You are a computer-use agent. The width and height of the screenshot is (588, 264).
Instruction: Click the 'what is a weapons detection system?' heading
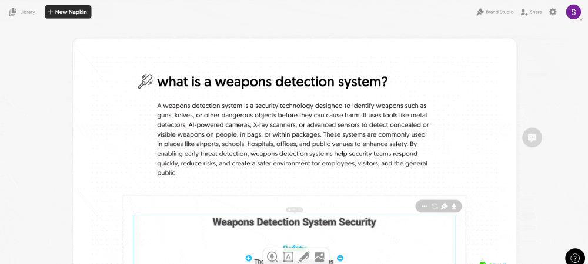coord(272,82)
